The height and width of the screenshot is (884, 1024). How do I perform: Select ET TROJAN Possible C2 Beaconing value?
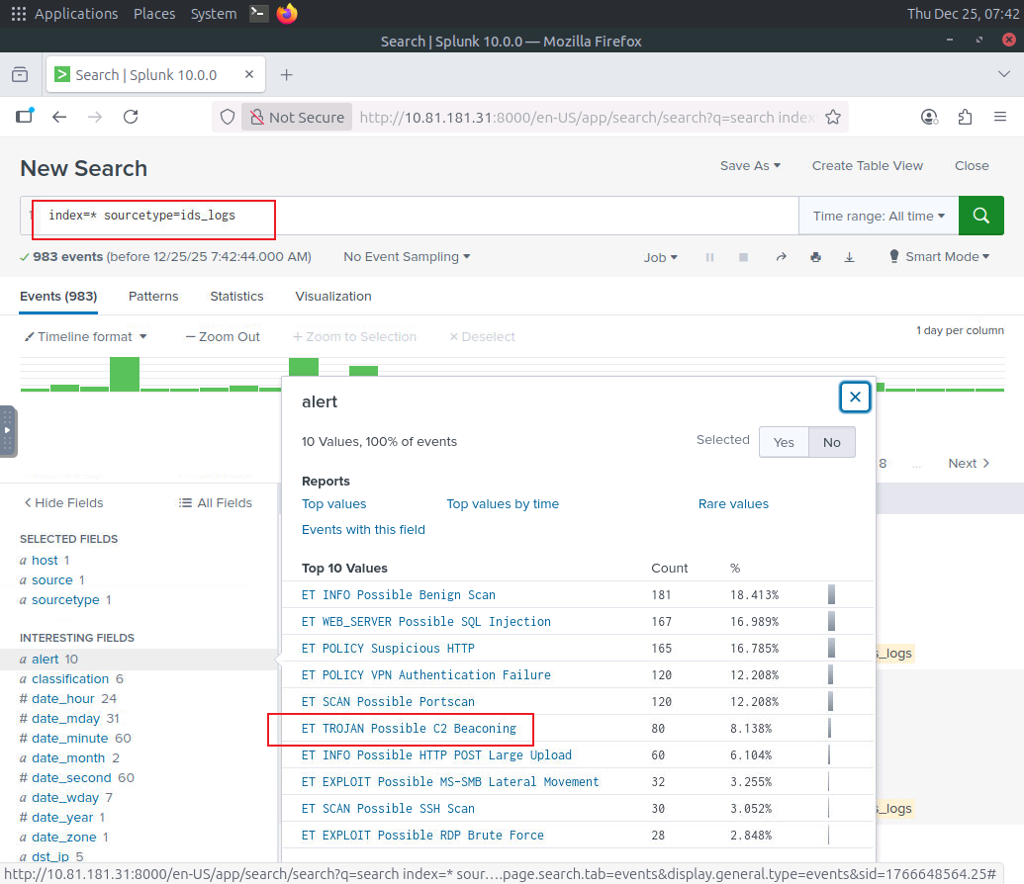(409, 729)
